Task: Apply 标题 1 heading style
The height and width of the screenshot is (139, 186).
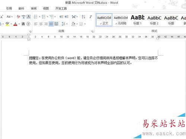Action: point(138,20)
